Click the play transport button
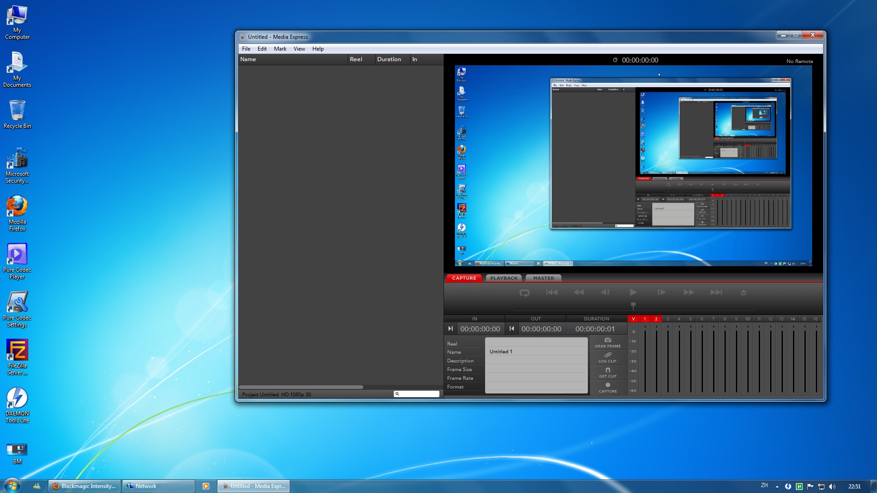The image size is (877, 493). [x=633, y=293]
